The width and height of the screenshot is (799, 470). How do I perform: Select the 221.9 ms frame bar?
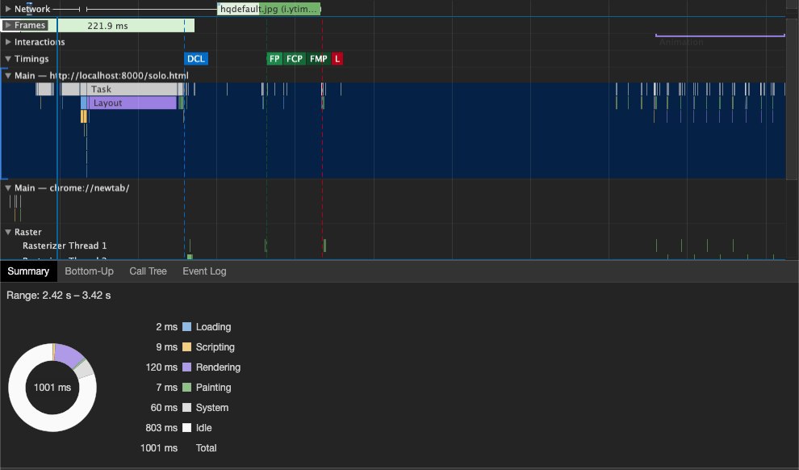point(126,26)
